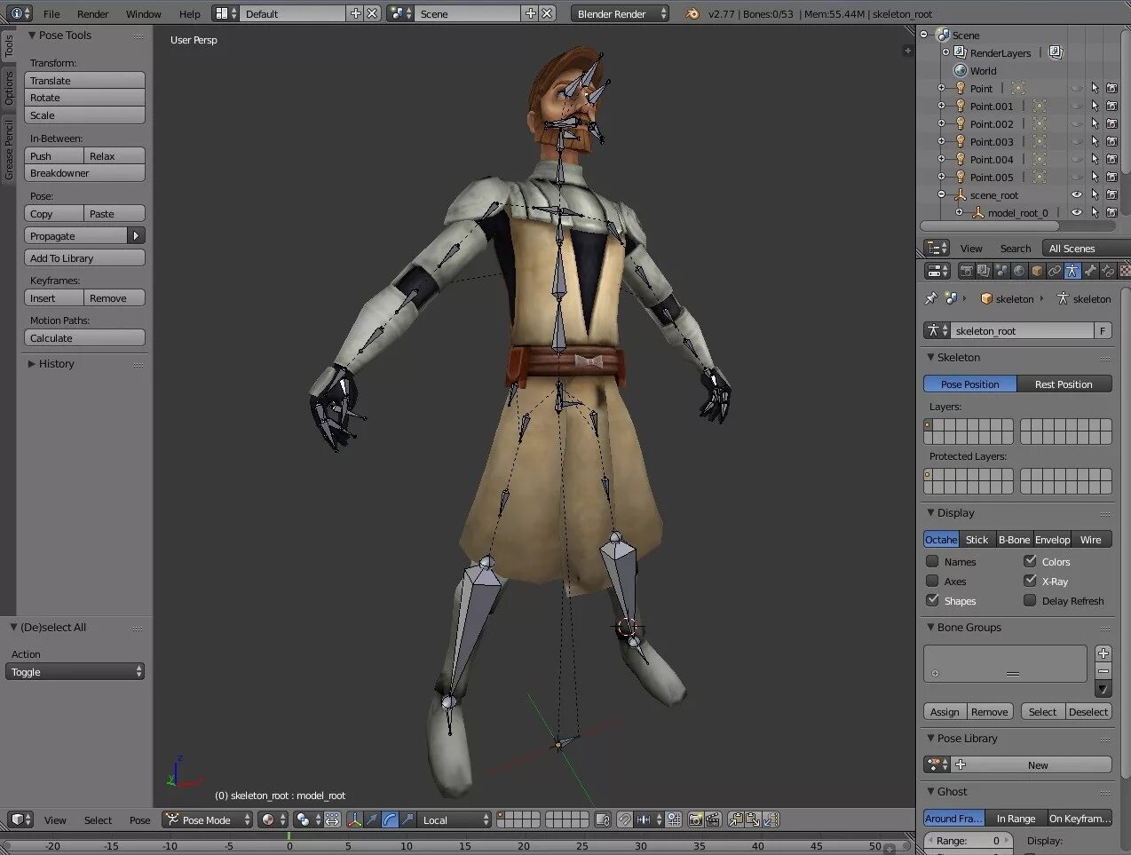Open the Bone properties tab
The image size is (1131, 855).
point(1090,271)
